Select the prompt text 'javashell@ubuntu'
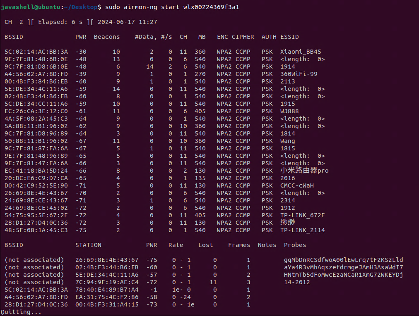Screen dimensions: 419x316 (31, 7)
